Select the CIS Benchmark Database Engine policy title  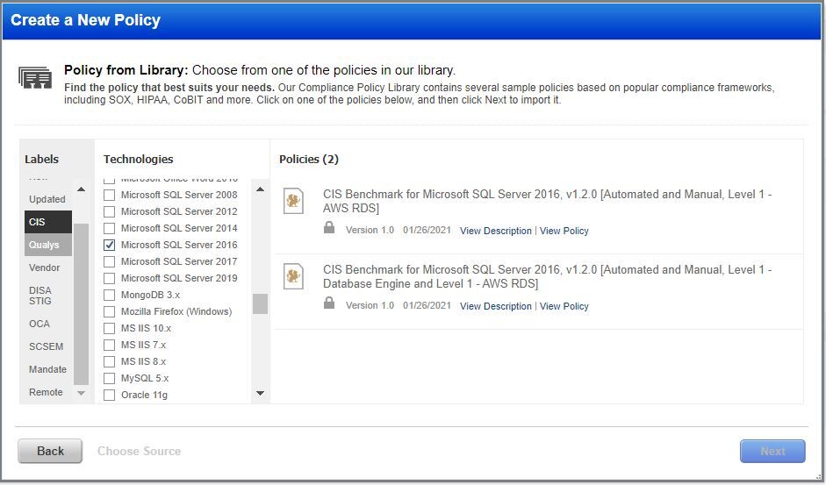548,276
